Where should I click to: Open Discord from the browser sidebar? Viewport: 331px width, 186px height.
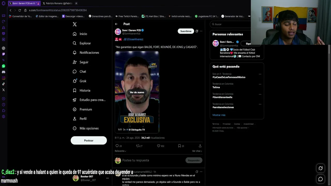[3, 72]
